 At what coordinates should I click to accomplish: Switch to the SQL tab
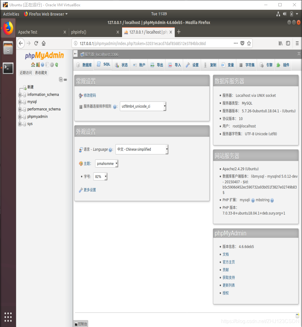point(103,65)
